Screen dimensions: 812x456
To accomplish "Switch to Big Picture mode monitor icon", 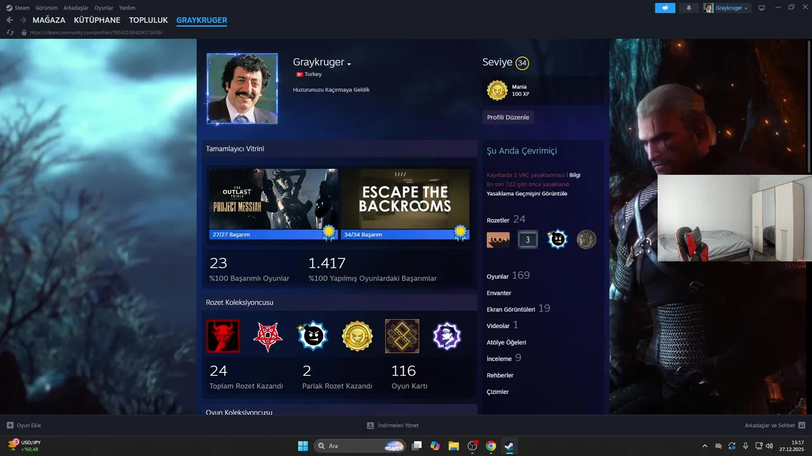I will pyautogui.click(x=762, y=8).
